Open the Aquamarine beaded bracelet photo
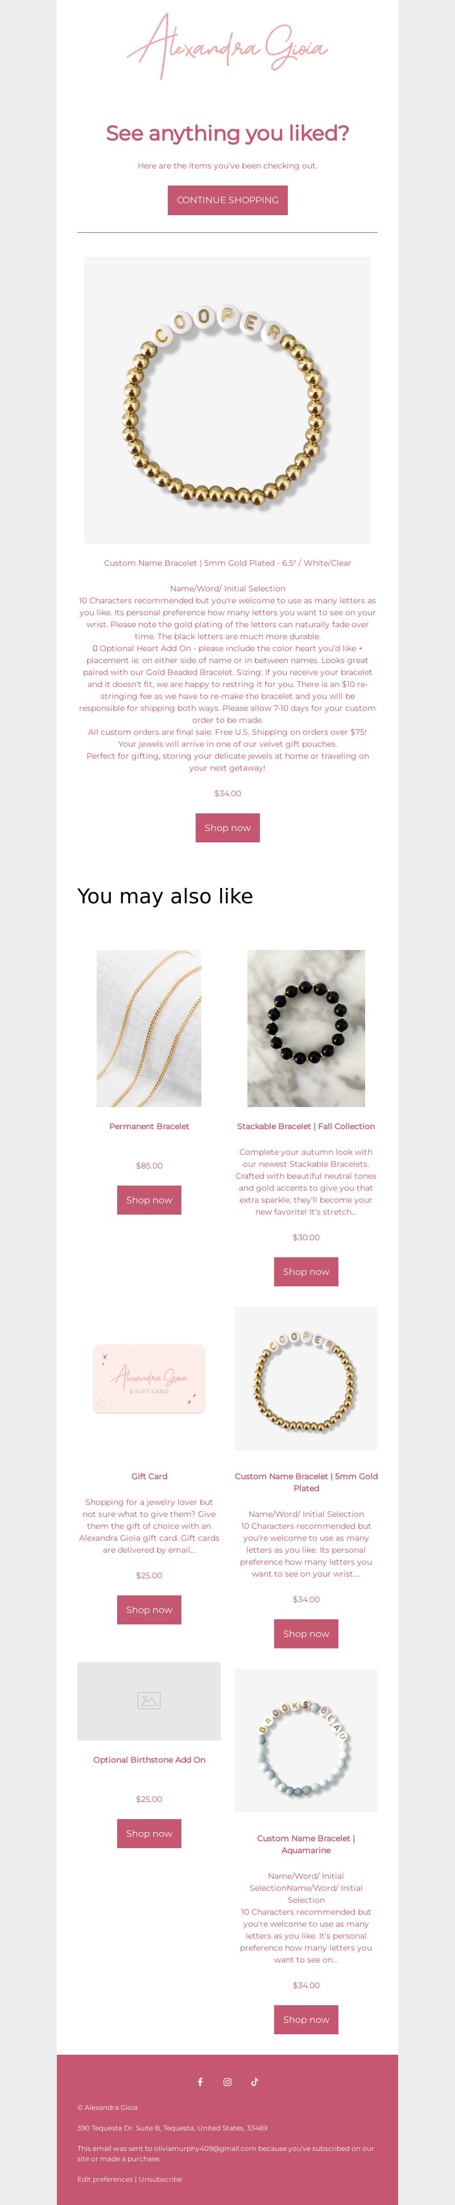Viewport: 455px width, 2205px height. pos(306,1740)
